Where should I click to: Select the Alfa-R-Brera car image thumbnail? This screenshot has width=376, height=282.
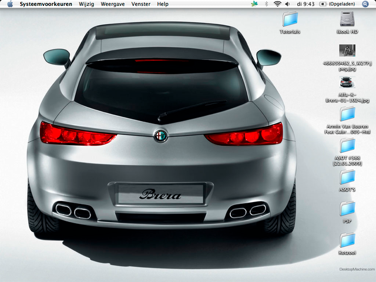click(x=347, y=82)
